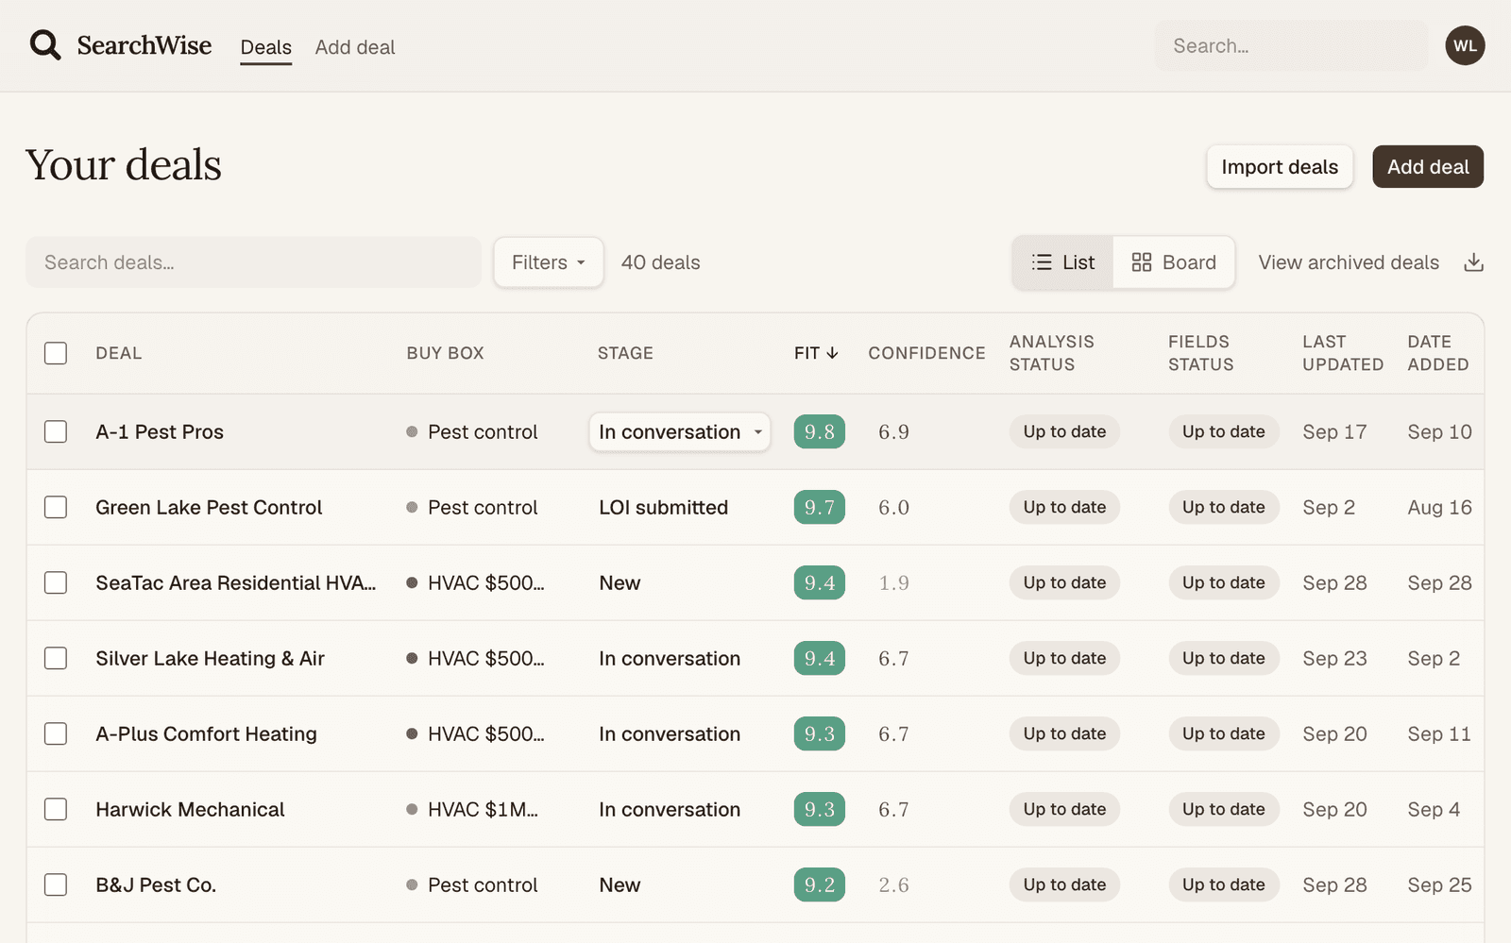
Task: Click the SearchWise magnifier logo
Action: coord(44,45)
